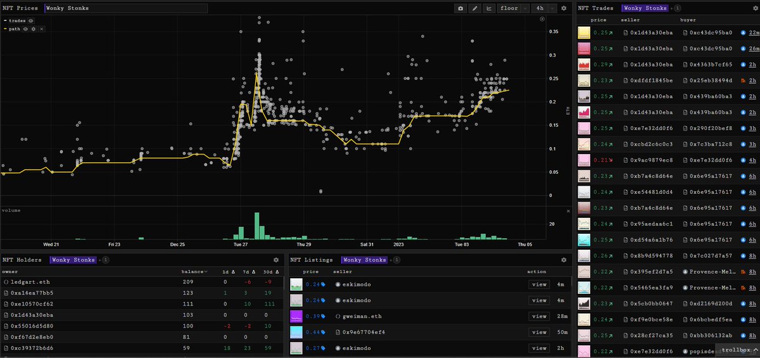Focus the Wonky Stonks collection search field
This screenshot has width=760, height=358.
125,8
